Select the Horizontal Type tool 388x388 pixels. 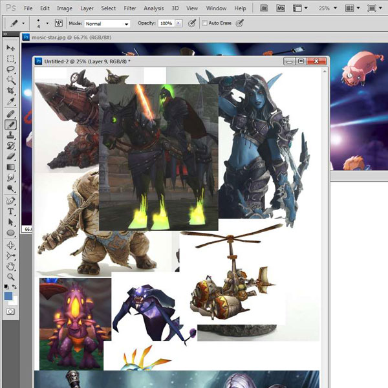(10, 211)
